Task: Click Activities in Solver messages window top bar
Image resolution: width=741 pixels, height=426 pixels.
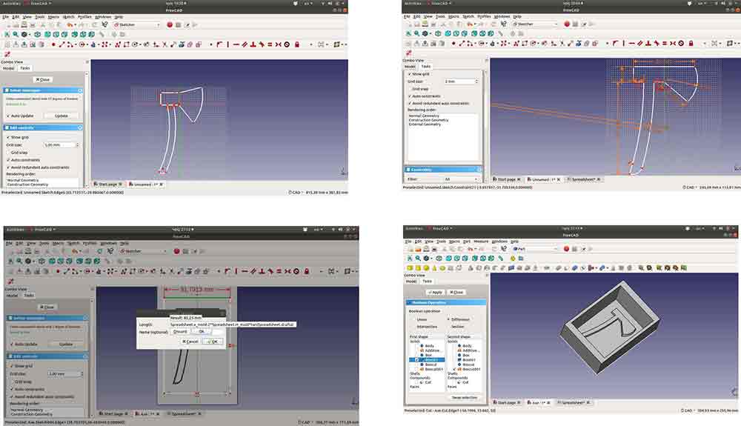Action: coord(11,3)
